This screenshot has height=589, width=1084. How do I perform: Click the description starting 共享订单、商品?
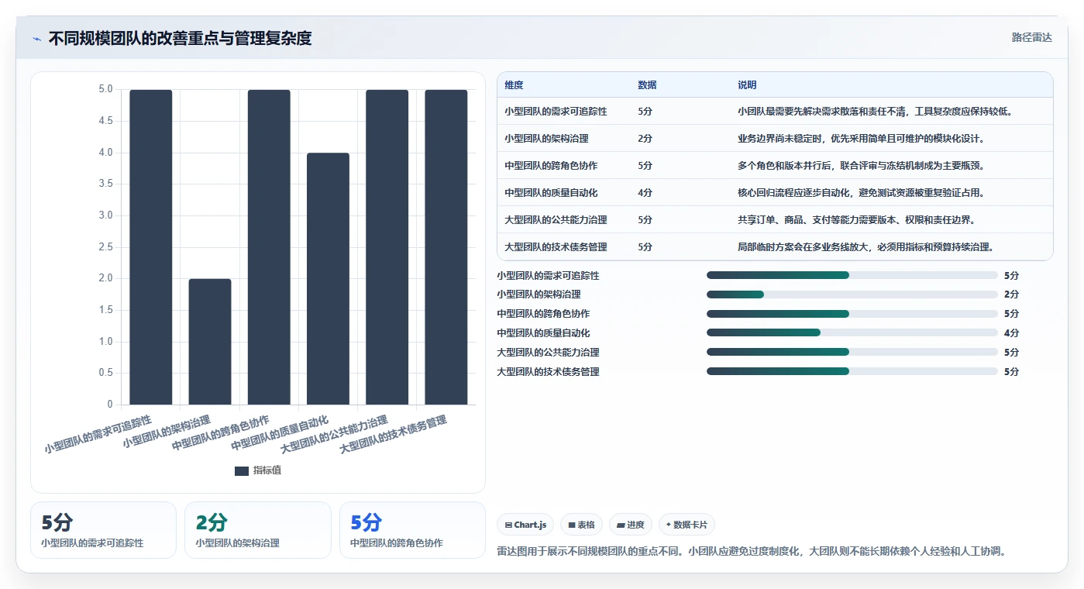[856, 220]
